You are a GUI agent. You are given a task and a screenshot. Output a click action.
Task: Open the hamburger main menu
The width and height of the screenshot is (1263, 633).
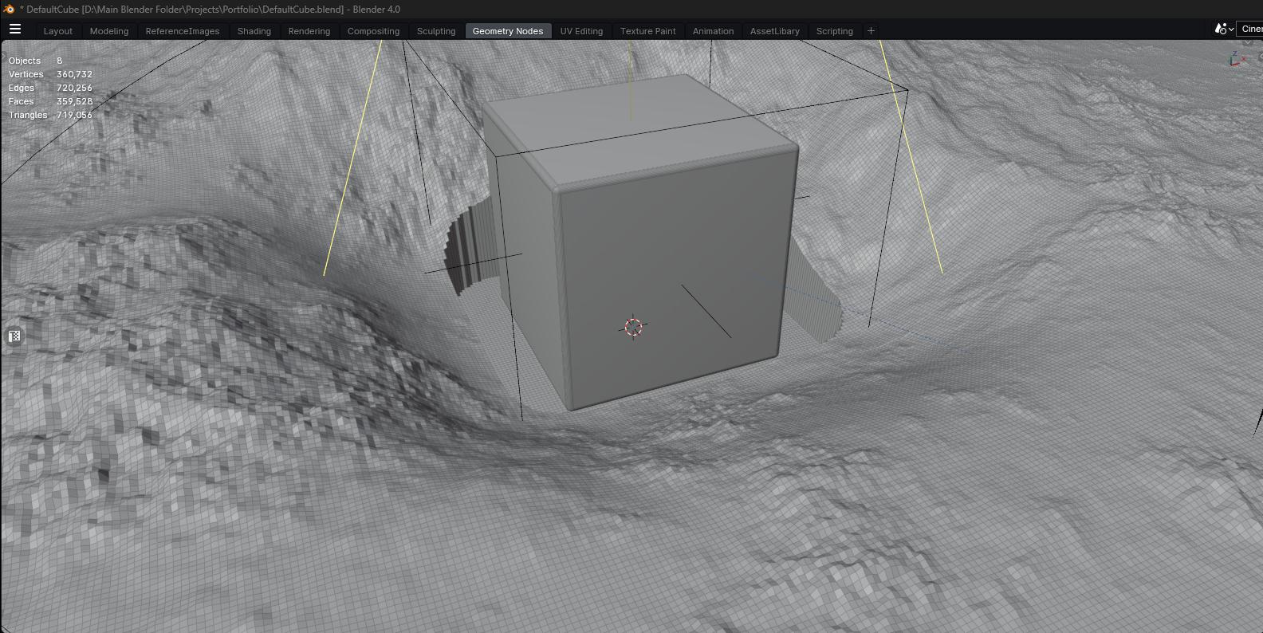(x=14, y=29)
